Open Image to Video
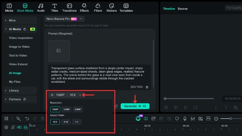 (x=19, y=47)
